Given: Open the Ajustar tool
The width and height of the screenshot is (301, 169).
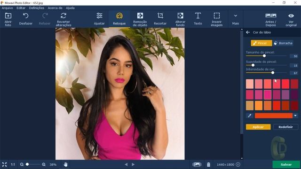Looking at the screenshot, I should [x=99, y=19].
